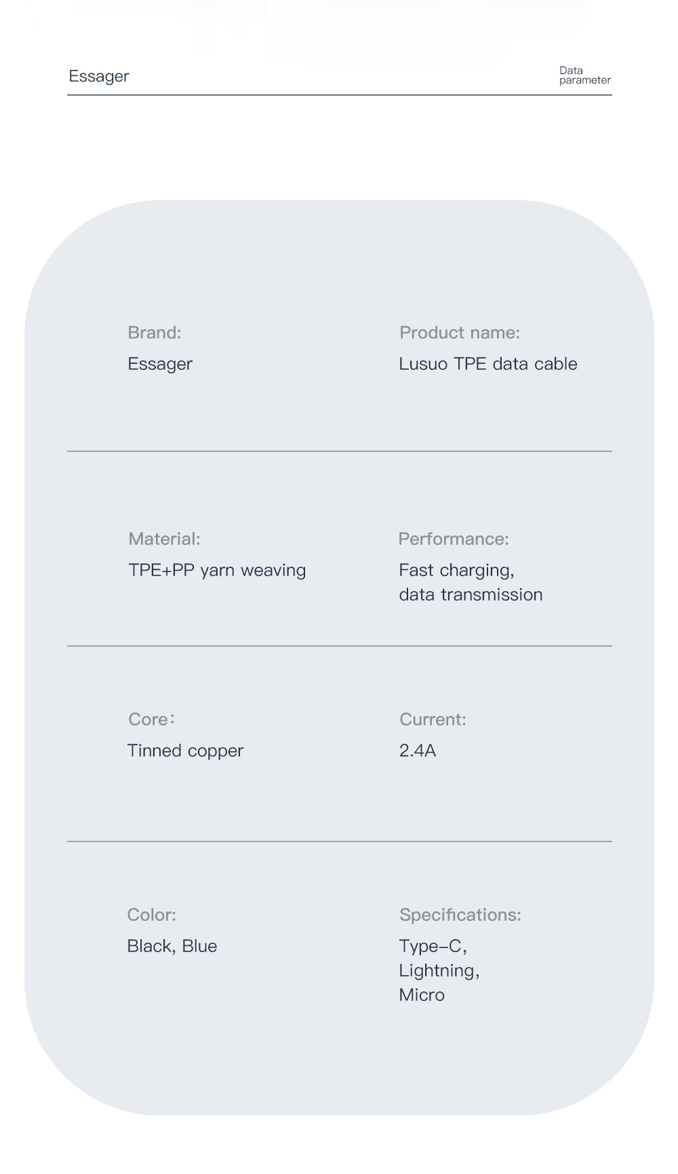This screenshot has height=1174, width=678.
Task: Select the Current: label
Action: pyautogui.click(x=433, y=719)
